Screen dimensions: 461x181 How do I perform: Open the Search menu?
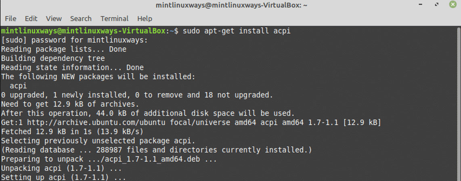click(81, 19)
